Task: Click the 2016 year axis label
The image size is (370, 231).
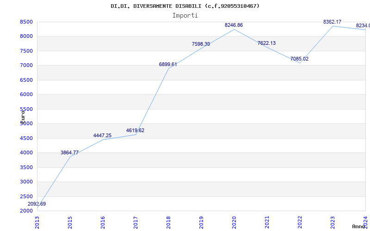Action: tap(103, 222)
